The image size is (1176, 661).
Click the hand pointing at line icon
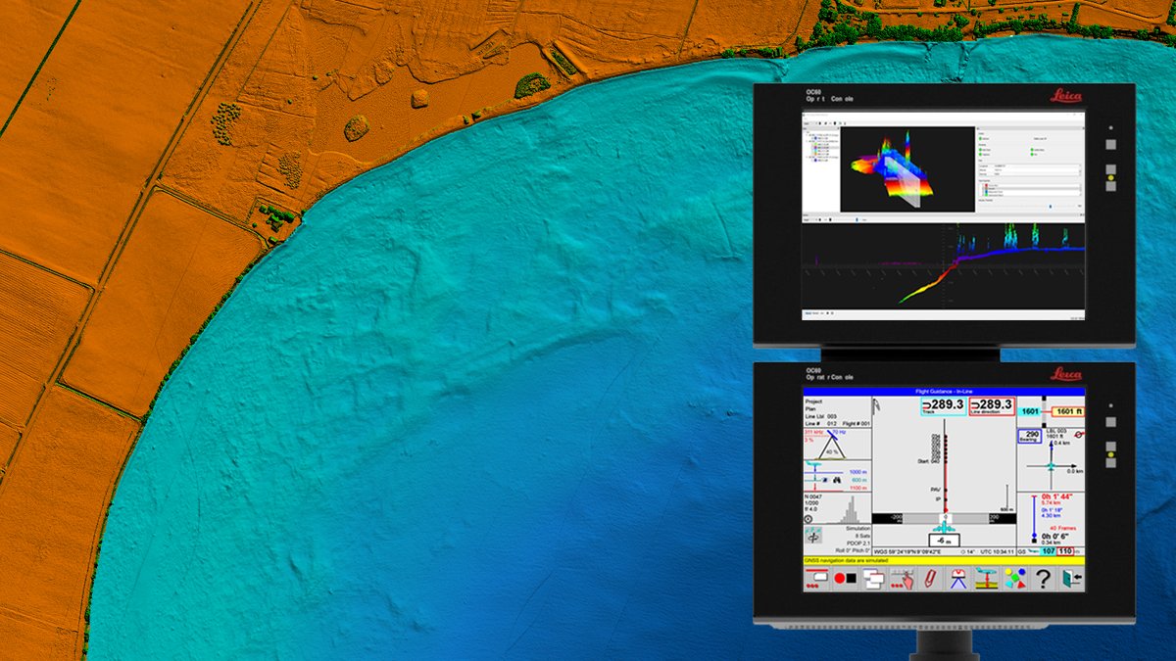click(903, 578)
